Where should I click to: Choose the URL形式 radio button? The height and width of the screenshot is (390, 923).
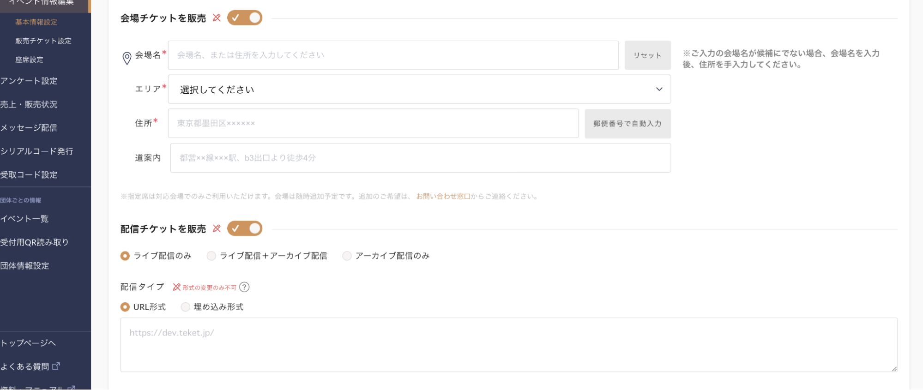tap(125, 307)
